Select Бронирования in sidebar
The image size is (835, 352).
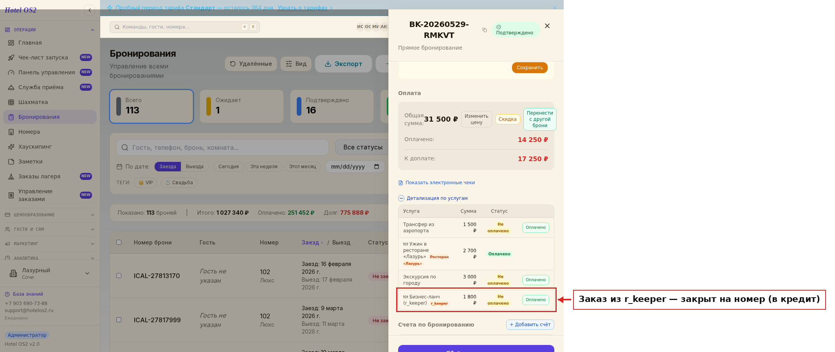50,117
